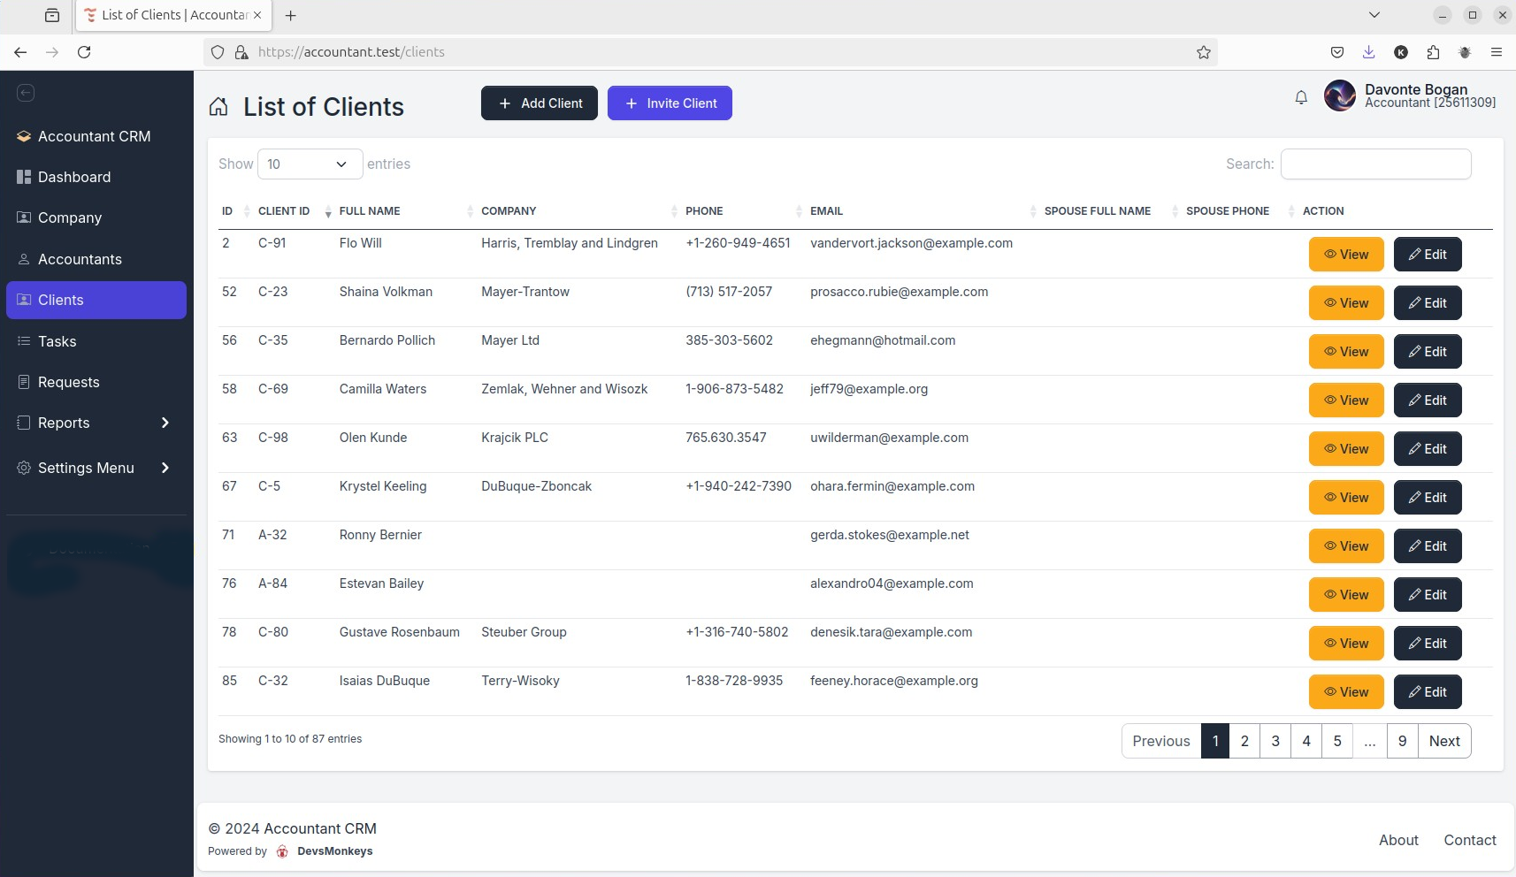Click the Previous pagination button

[1161, 741]
